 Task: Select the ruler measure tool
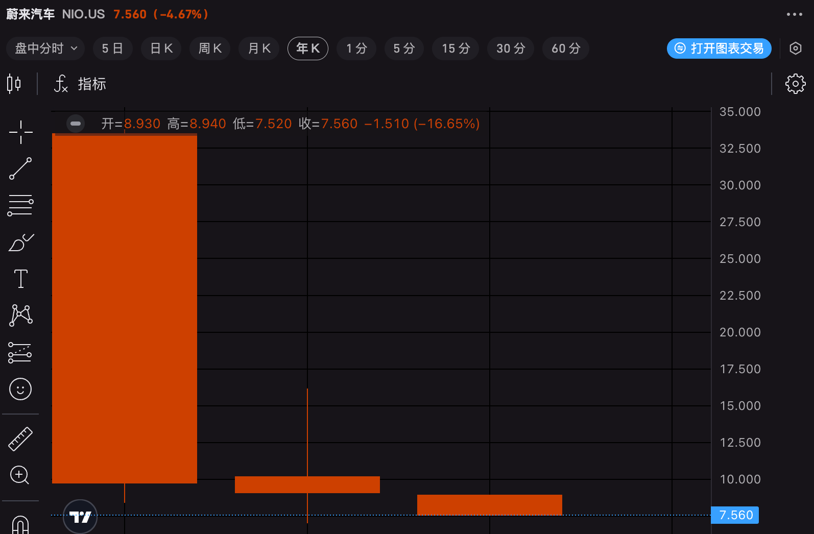click(x=20, y=439)
